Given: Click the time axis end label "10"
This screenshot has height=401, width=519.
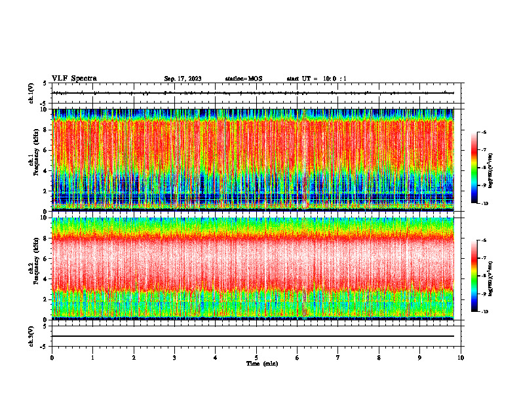Looking at the screenshot, I should click(x=461, y=358).
